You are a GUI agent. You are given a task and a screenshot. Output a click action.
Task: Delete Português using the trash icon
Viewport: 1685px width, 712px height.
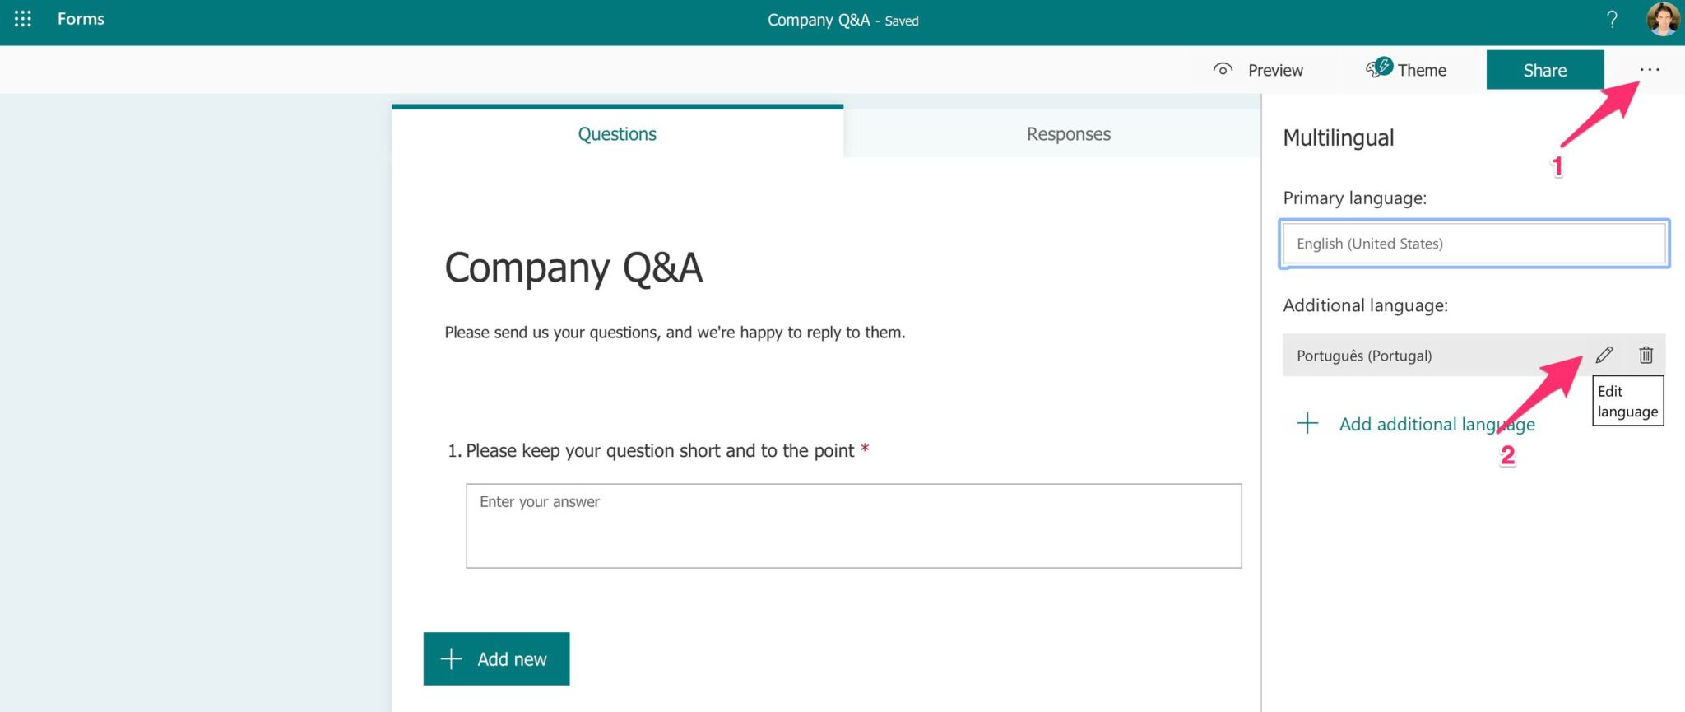tap(1646, 355)
